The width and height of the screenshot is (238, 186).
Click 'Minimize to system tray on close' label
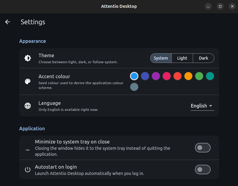tap(72, 142)
